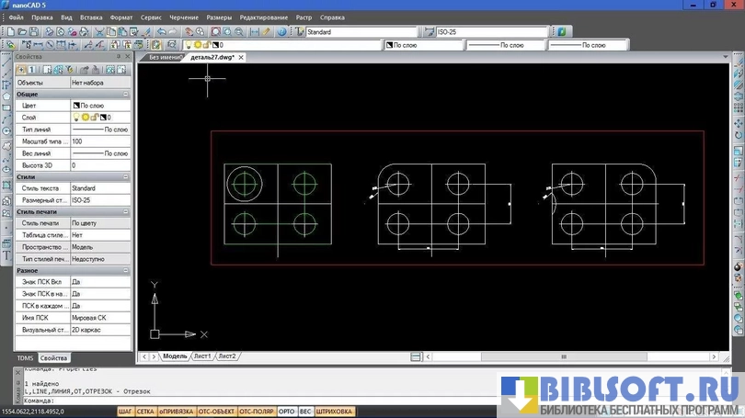Click the Match properties brush icon
The height and width of the screenshot is (418, 745).
pyautogui.click(x=148, y=31)
